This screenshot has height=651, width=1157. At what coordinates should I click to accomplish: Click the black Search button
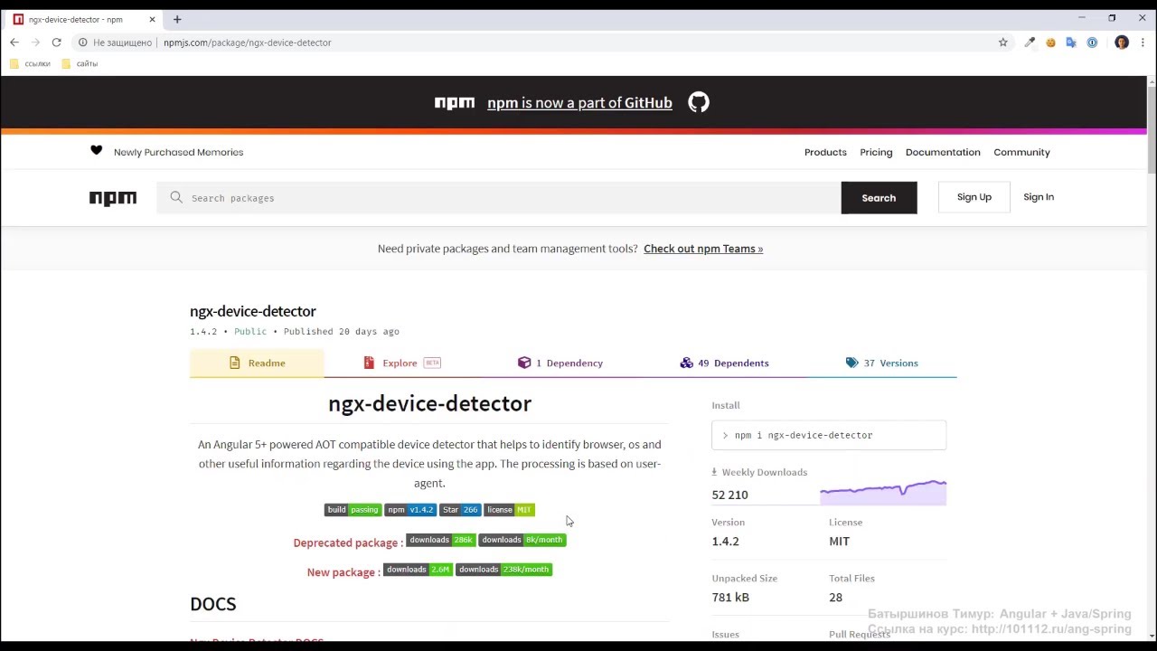879,198
